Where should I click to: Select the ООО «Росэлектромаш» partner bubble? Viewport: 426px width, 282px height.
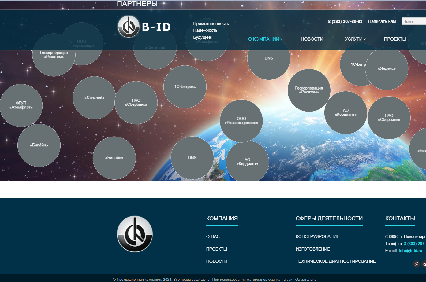click(x=241, y=121)
